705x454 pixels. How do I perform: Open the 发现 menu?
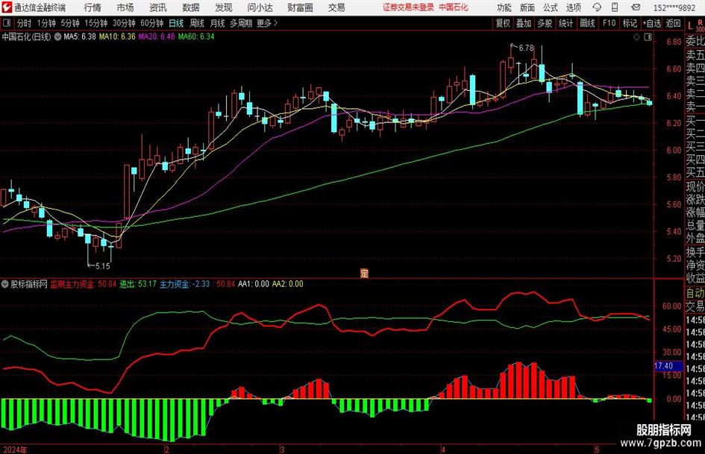pyautogui.click(x=224, y=7)
